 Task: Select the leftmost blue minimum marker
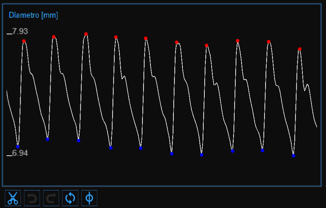tap(18, 146)
